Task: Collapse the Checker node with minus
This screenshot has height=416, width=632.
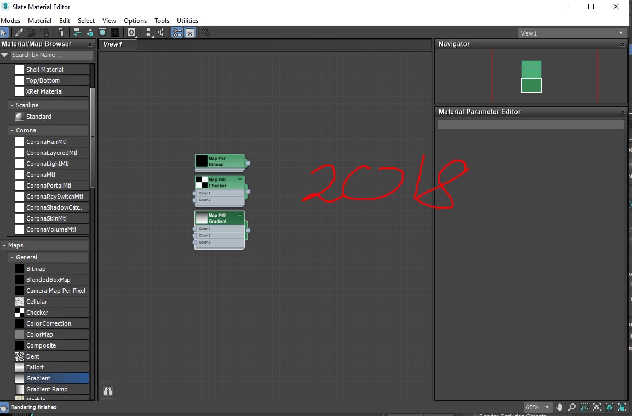Action: [240, 179]
